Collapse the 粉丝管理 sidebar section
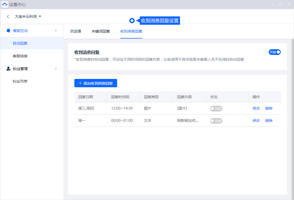The width and height of the screenshot is (294, 200). [56, 69]
